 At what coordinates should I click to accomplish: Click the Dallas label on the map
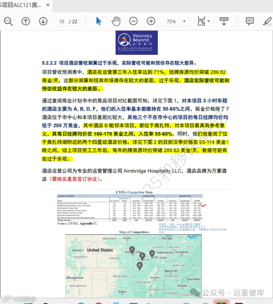coord(122,292)
